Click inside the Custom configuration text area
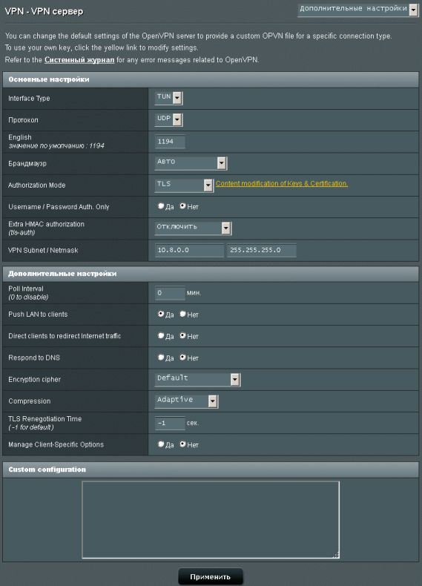Image resolution: width=422 pixels, height=586 pixels. tap(211, 519)
